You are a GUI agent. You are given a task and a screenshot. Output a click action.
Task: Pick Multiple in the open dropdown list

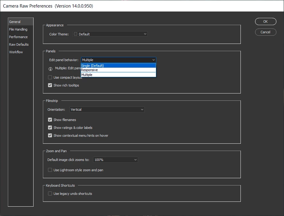click(118, 75)
